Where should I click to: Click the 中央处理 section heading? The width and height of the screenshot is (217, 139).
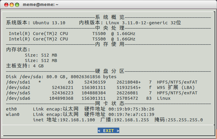tap(110, 28)
